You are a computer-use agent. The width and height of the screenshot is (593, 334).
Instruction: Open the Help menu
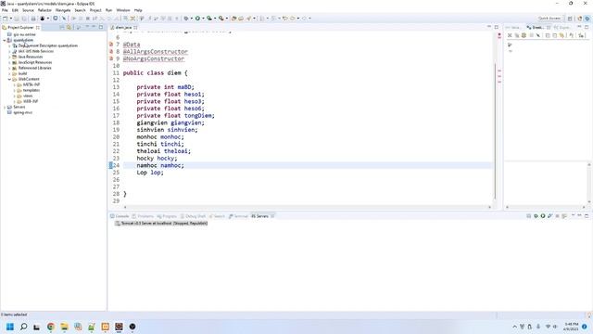click(138, 10)
